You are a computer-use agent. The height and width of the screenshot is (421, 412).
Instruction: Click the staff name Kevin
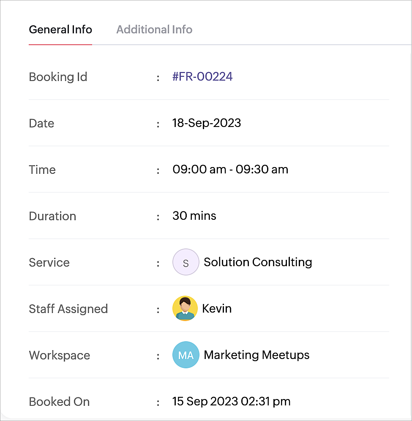click(217, 308)
